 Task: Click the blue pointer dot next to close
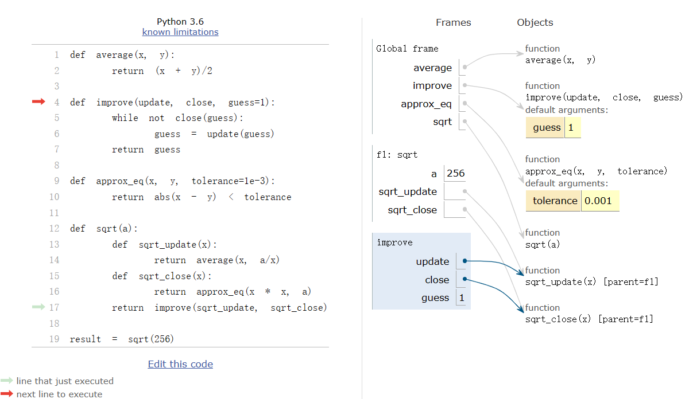pos(464,280)
